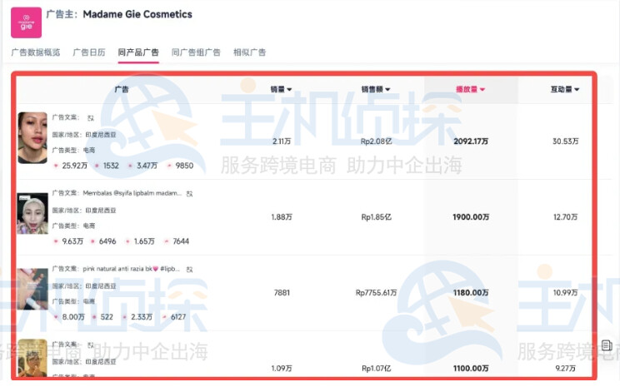Click the icon next to 3.47万
The image size is (620, 387).
tap(130, 166)
